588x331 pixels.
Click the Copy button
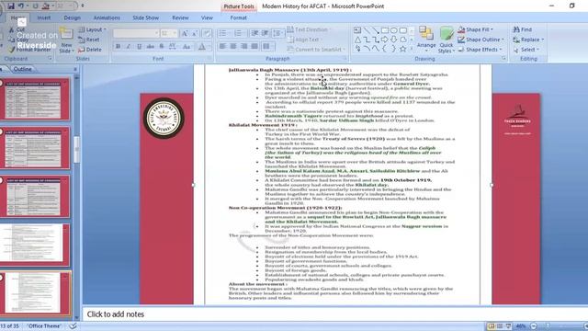[x=18, y=40]
